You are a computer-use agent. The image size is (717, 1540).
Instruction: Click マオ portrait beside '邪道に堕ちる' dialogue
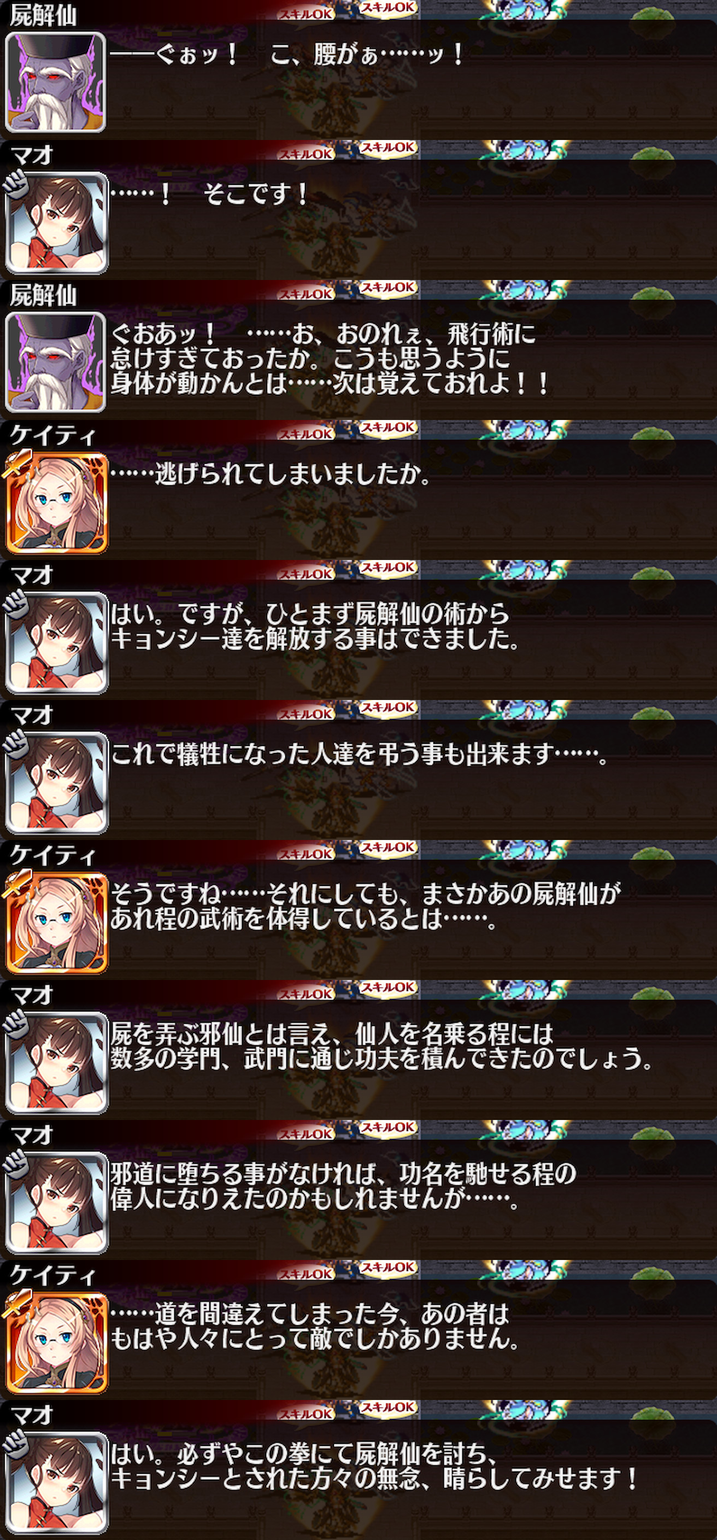point(57,1201)
